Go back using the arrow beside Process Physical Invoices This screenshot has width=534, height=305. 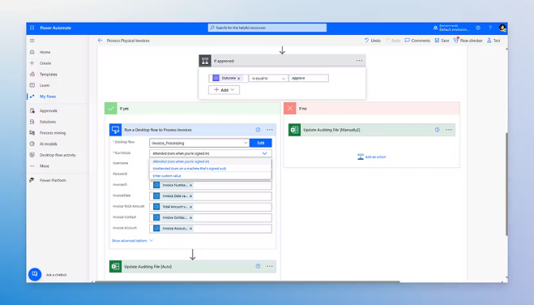100,41
